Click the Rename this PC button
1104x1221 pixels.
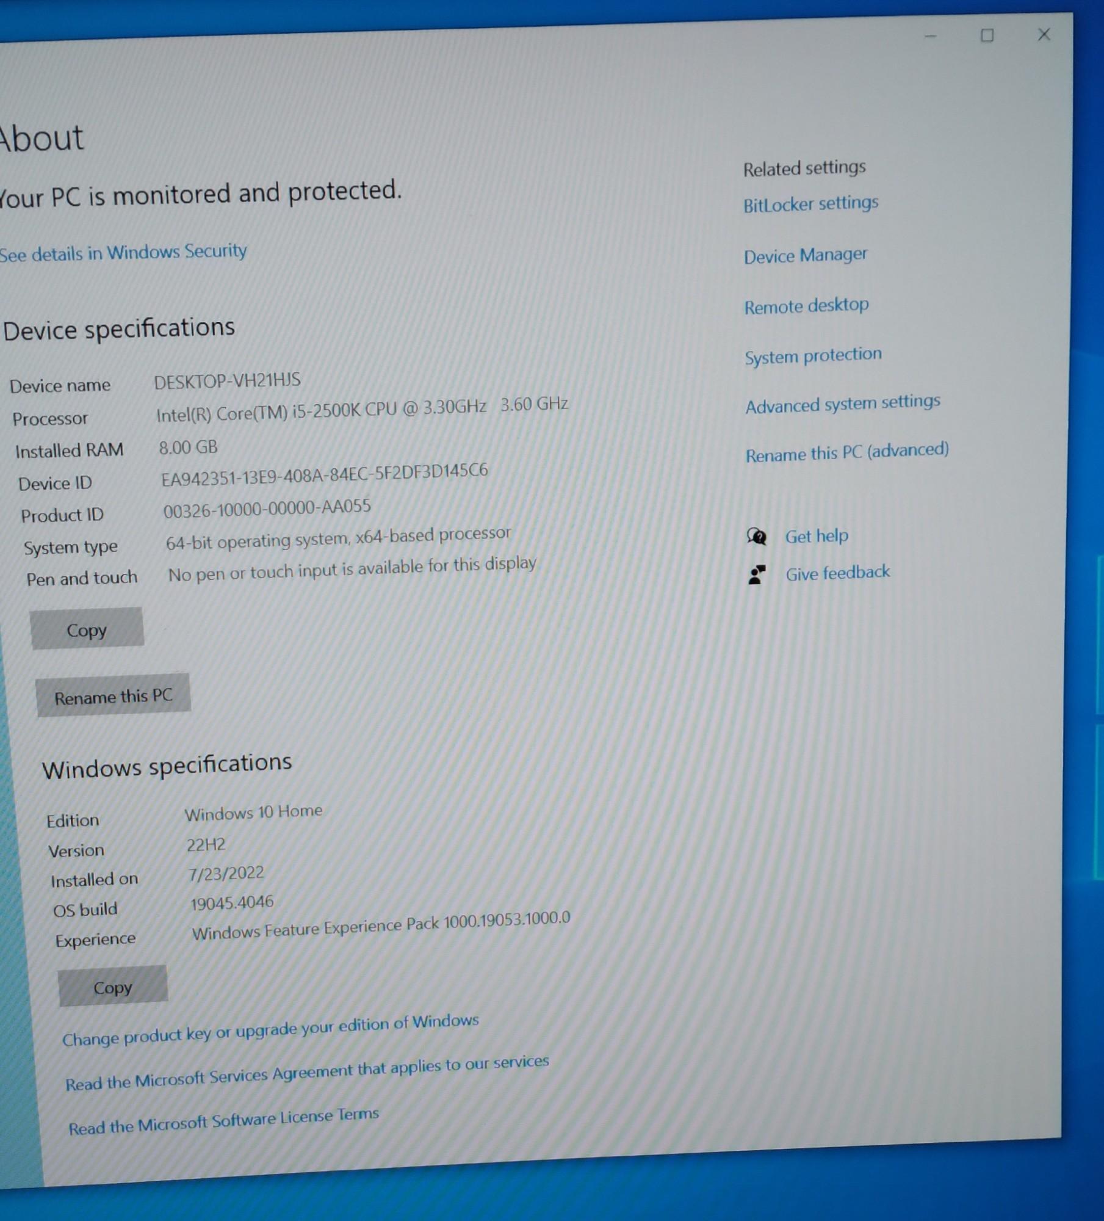click(x=113, y=696)
